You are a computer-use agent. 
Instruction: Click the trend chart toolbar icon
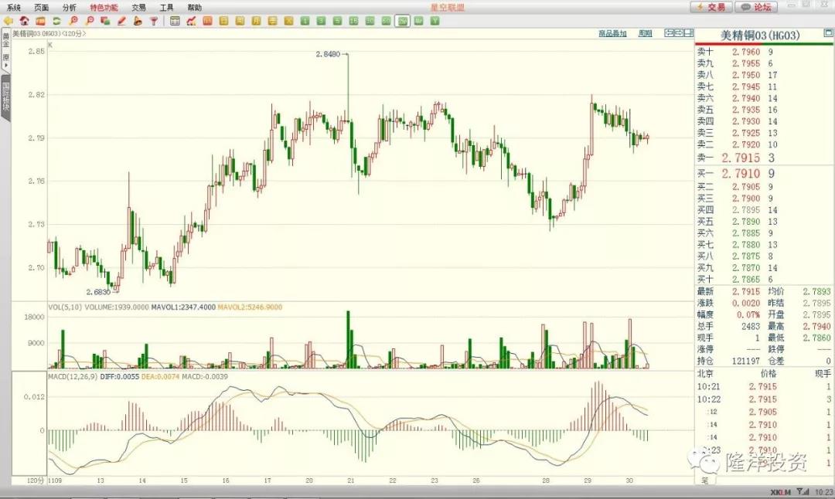click(x=191, y=22)
